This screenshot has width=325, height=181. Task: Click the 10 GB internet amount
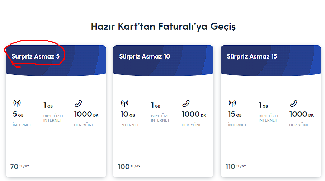coord(128,115)
